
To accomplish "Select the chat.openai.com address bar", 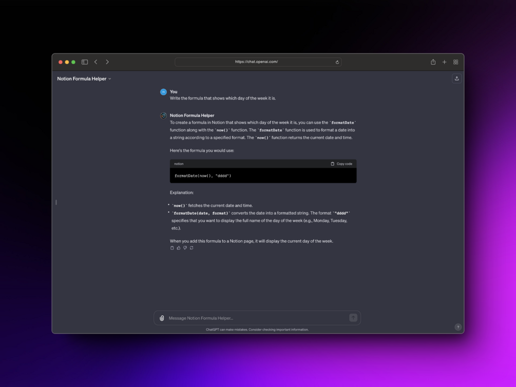I will 258,62.
